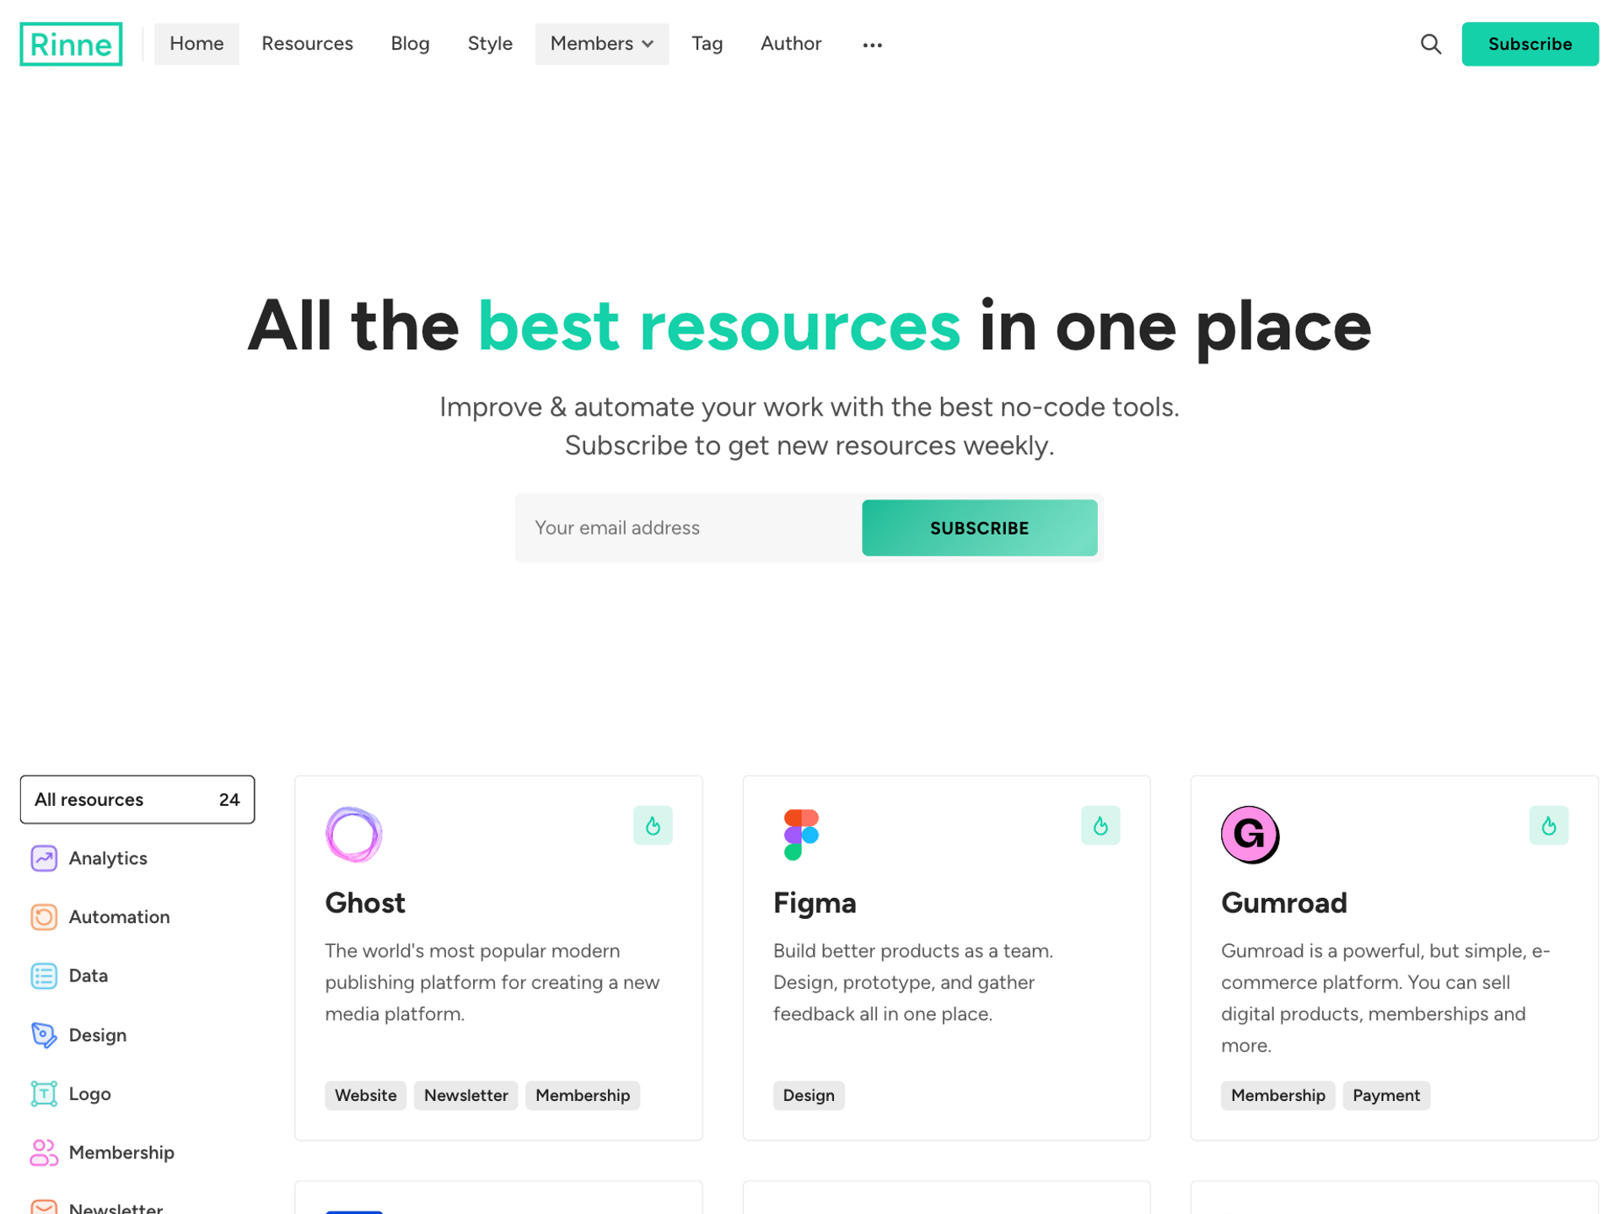The image size is (1619, 1214).
Task: Click the Logo sidebar icon
Action: click(43, 1093)
